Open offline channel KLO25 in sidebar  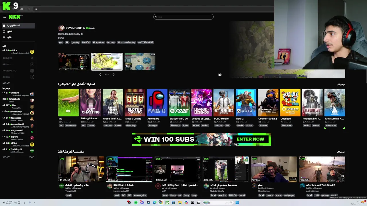coord(18,58)
